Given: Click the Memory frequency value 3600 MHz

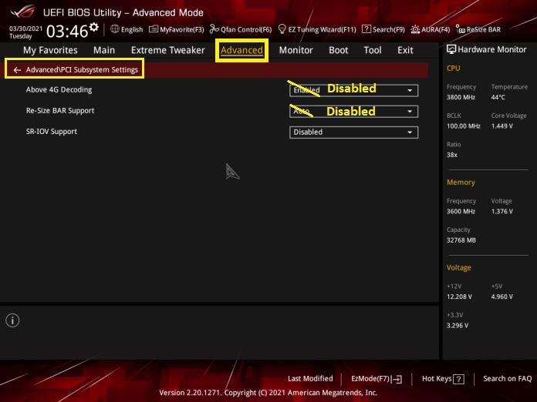Looking at the screenshot, I should 461,212.
